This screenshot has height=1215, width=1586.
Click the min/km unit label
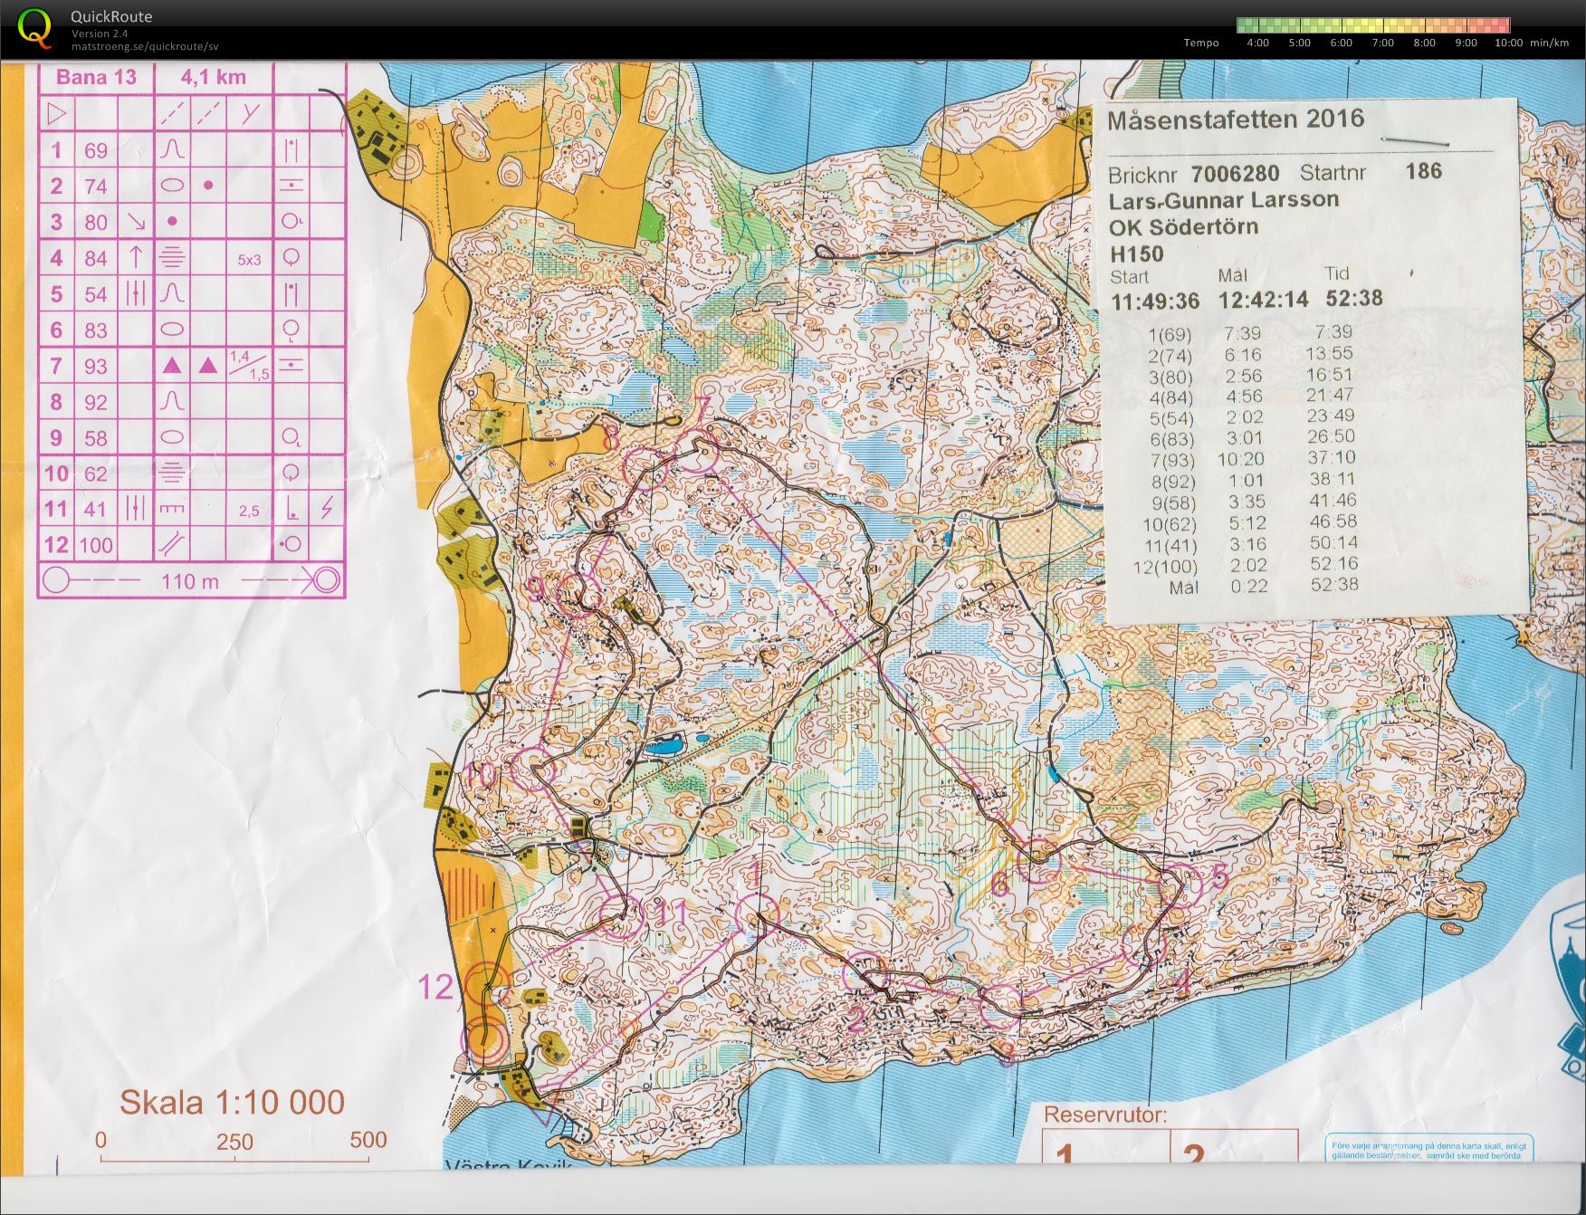[1549, 43]
